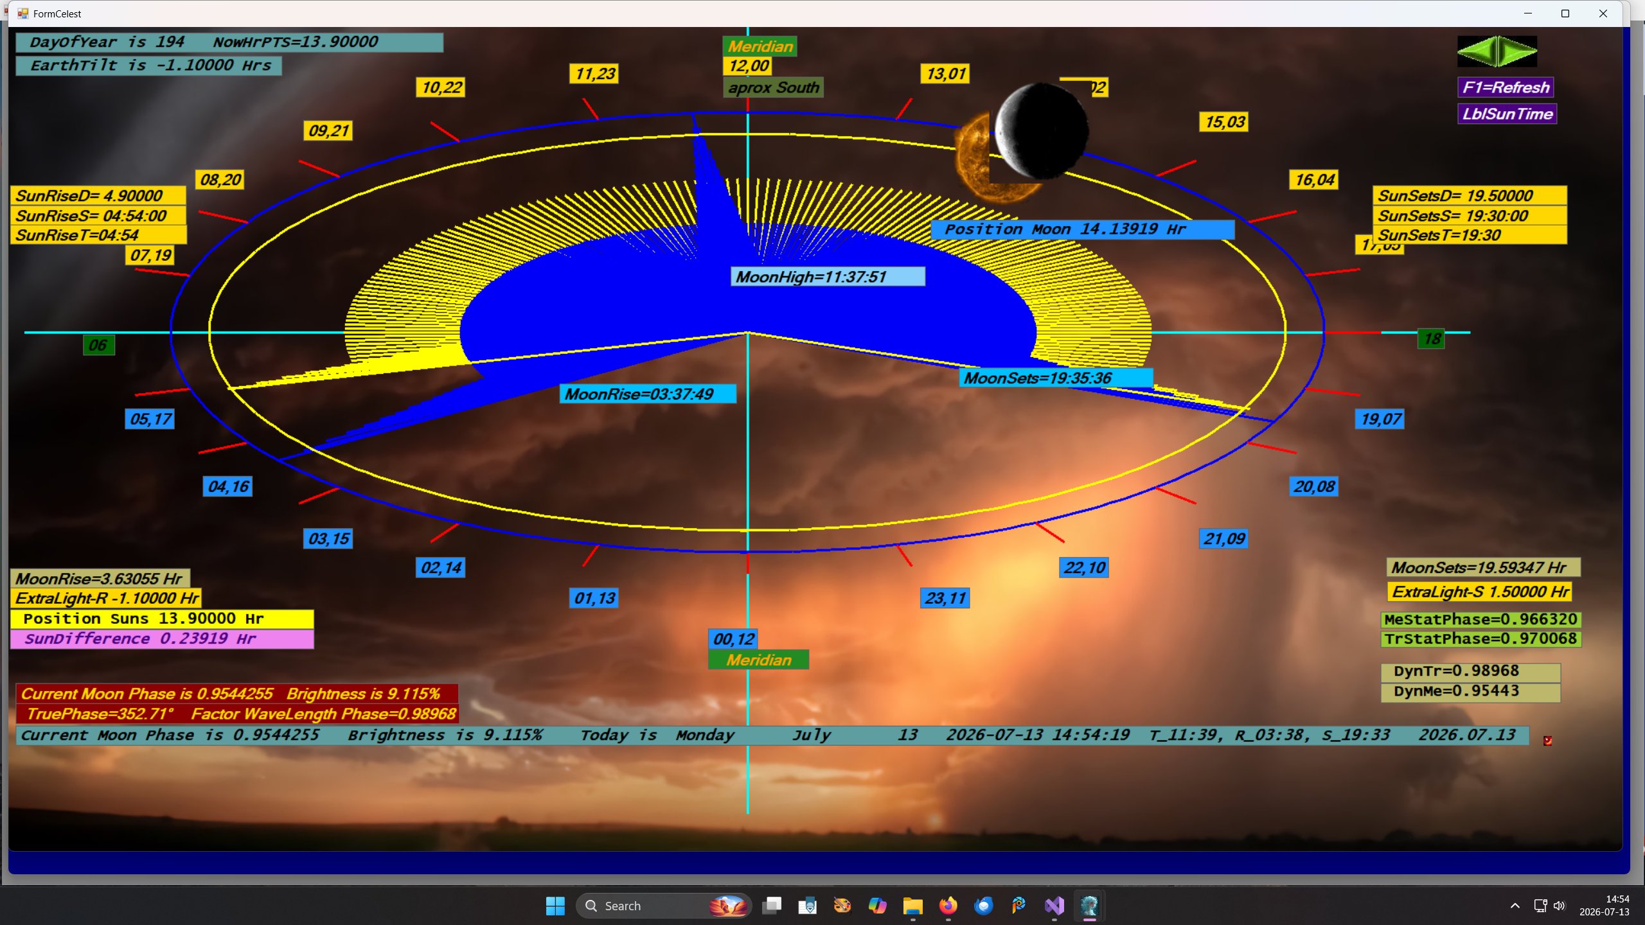The width and height of the screenshot is (1645, 925).
Task: Click the '15,03' hour marker
Action: 1224,122
